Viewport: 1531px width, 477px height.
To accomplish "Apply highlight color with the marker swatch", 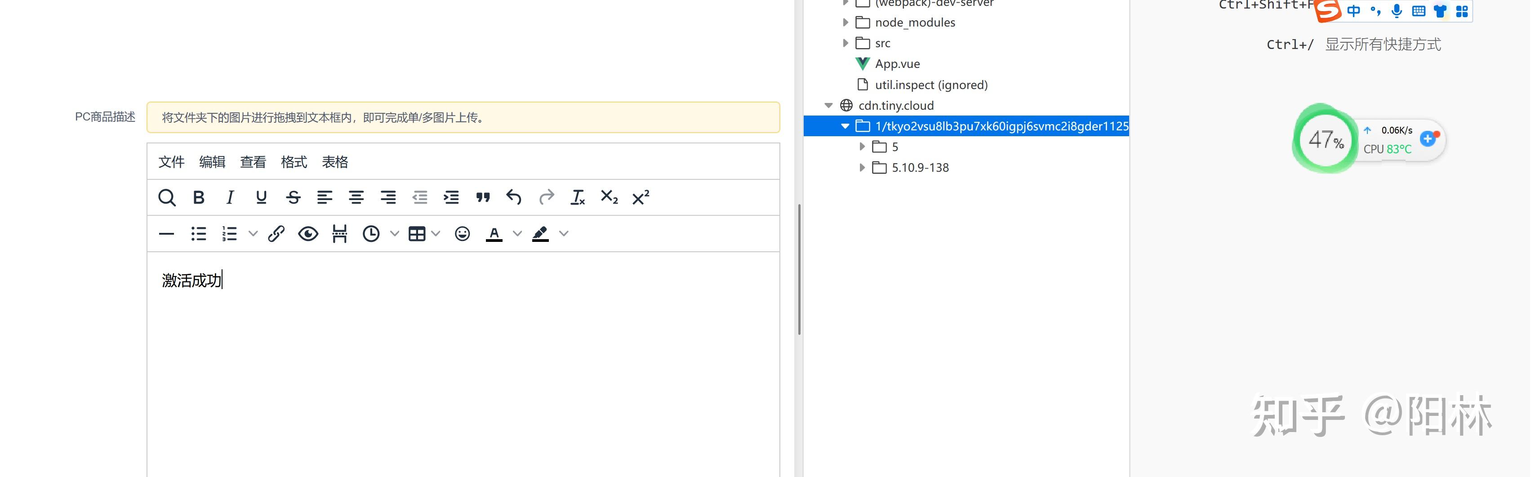I will (540, 233).
